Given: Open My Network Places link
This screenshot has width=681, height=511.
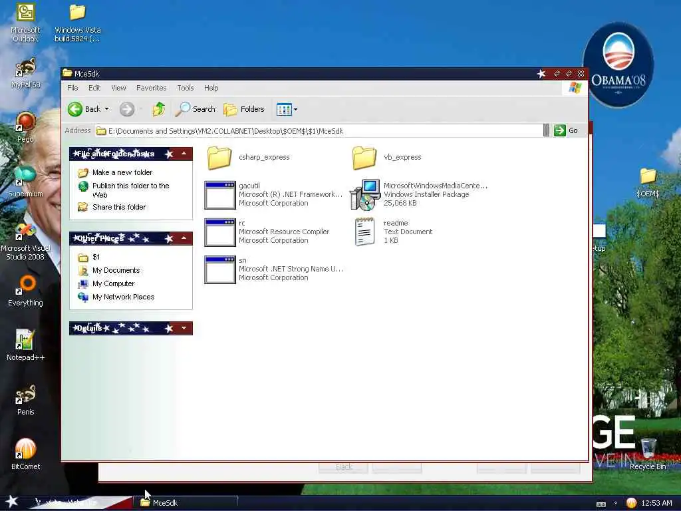Looking at the screenshot, I should [x=123, y=297].
